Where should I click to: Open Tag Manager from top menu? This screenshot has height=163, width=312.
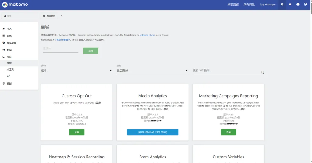[x=267, y=5]
